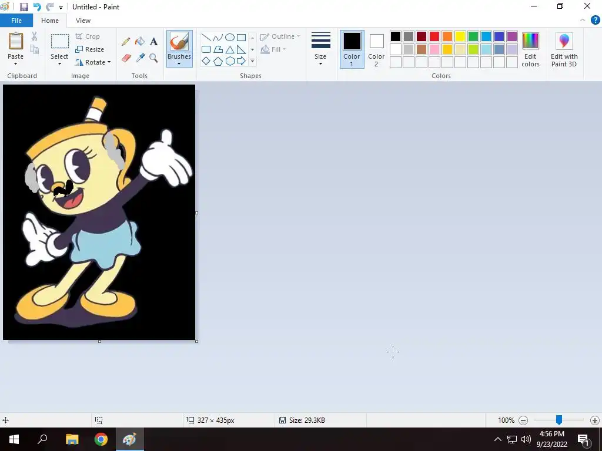Choose the Rounded rectangle shape
This screenshot has width=602, height=451.
click(206, 49)
